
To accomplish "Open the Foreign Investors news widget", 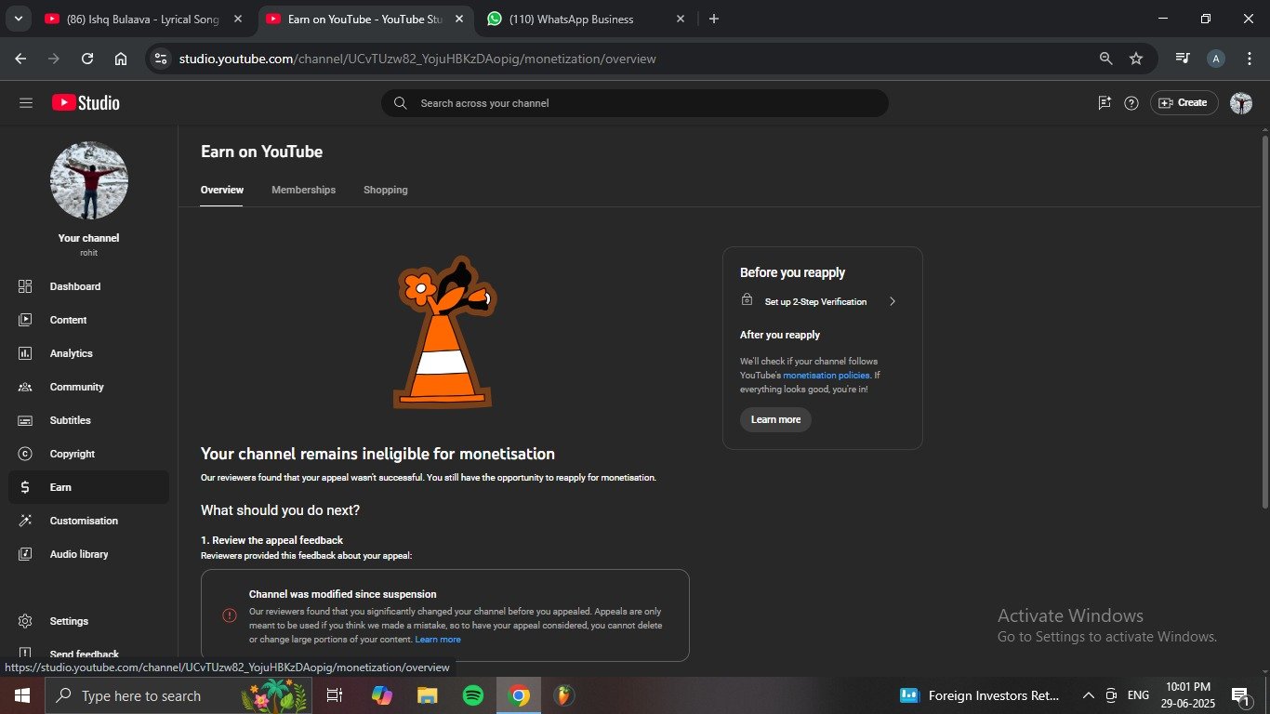I will click(980, 695).
